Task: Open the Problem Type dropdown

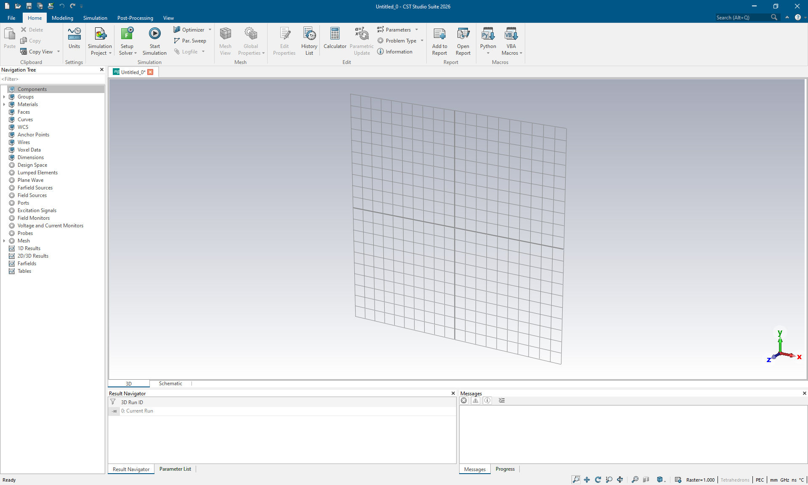Action: (x=422, y=40)
